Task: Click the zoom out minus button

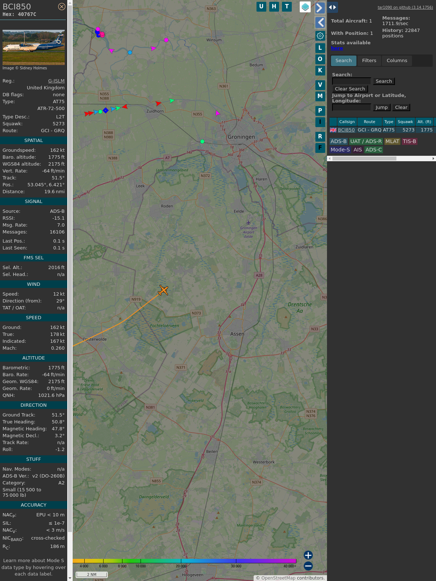Action: tap(308, 566)
